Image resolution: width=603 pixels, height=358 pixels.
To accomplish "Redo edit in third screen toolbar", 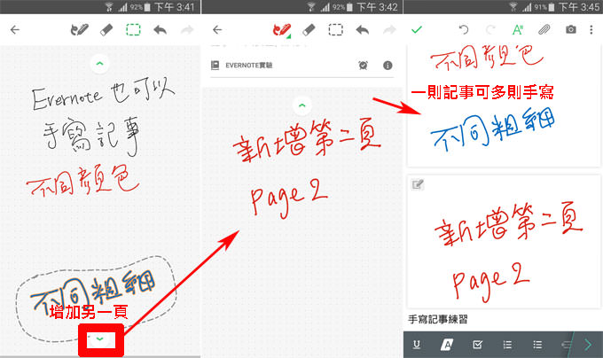I will click(490, 29).
